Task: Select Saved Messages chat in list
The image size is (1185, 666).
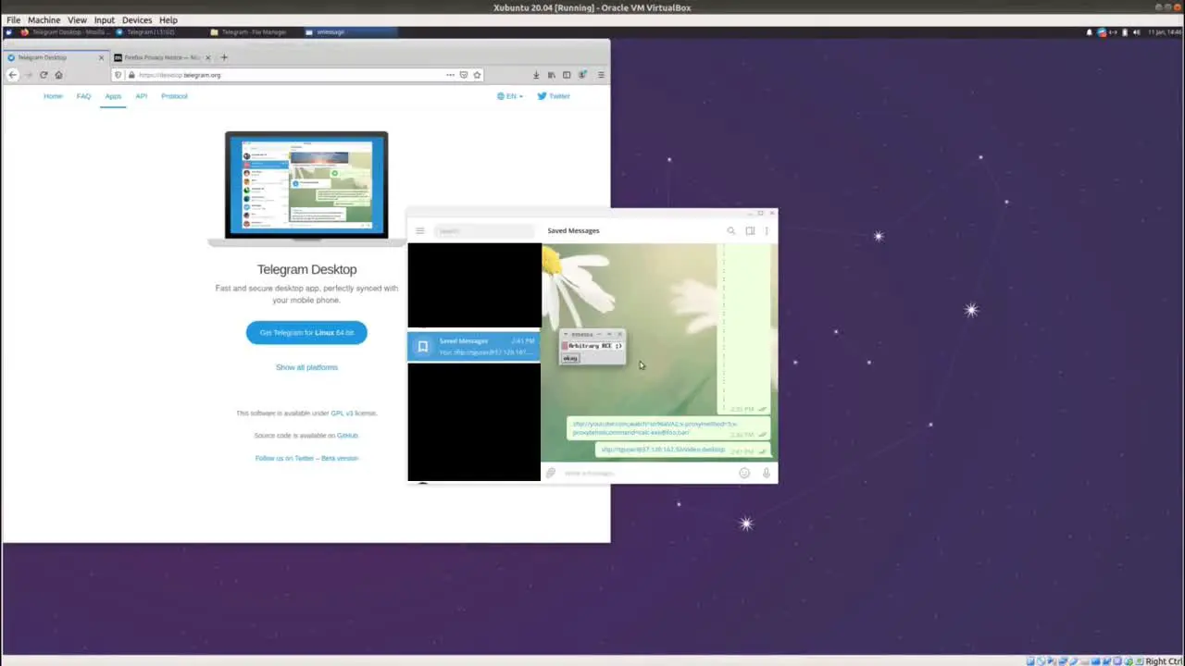Action: (474, 346)
